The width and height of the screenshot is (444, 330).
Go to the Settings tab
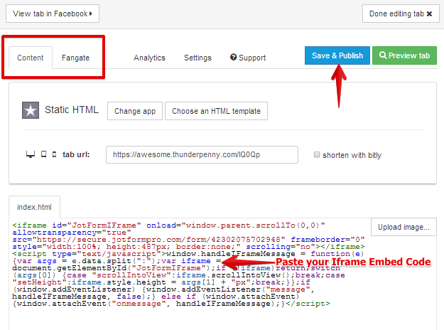pos(197,58)
